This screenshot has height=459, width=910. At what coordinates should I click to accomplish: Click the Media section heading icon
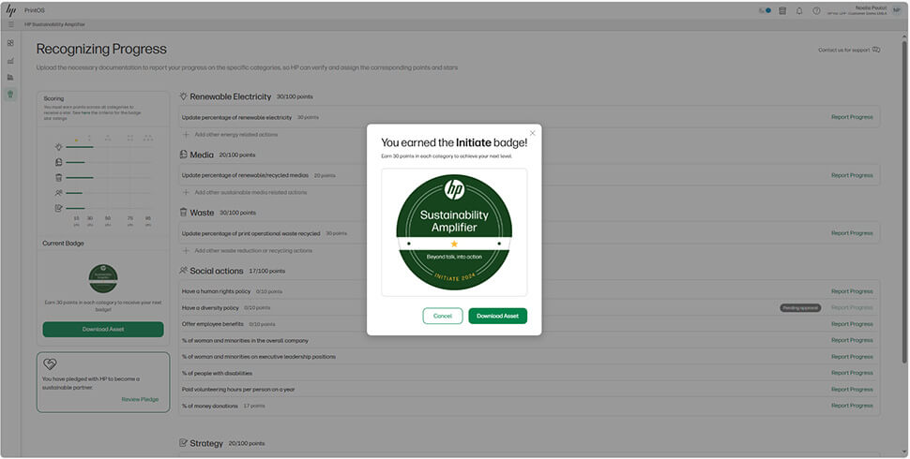pos(183,155)
